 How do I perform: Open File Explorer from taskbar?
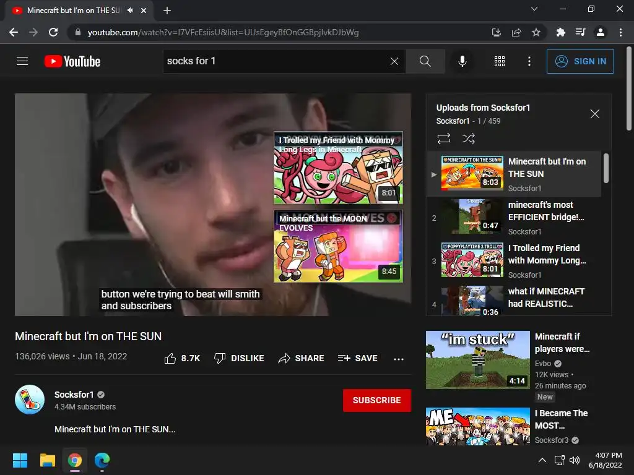pyautogui.click(x=47, y=460)
